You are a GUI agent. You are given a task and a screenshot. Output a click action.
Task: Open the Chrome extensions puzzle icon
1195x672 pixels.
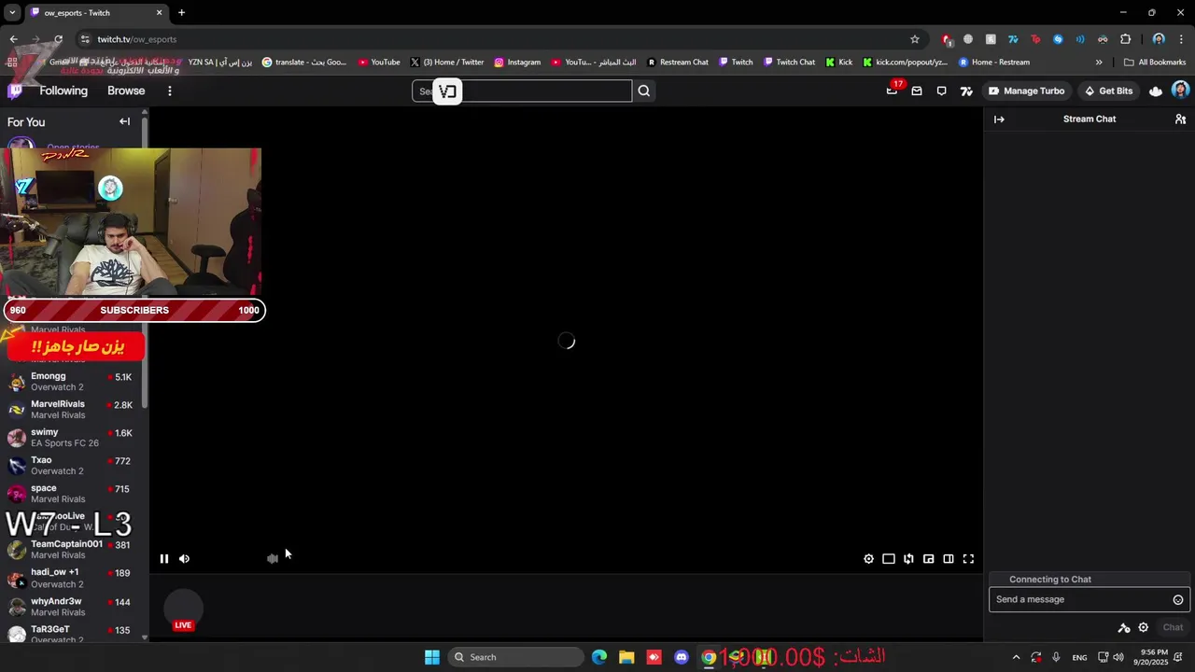pyautogui.click(x=1125, y=39)
